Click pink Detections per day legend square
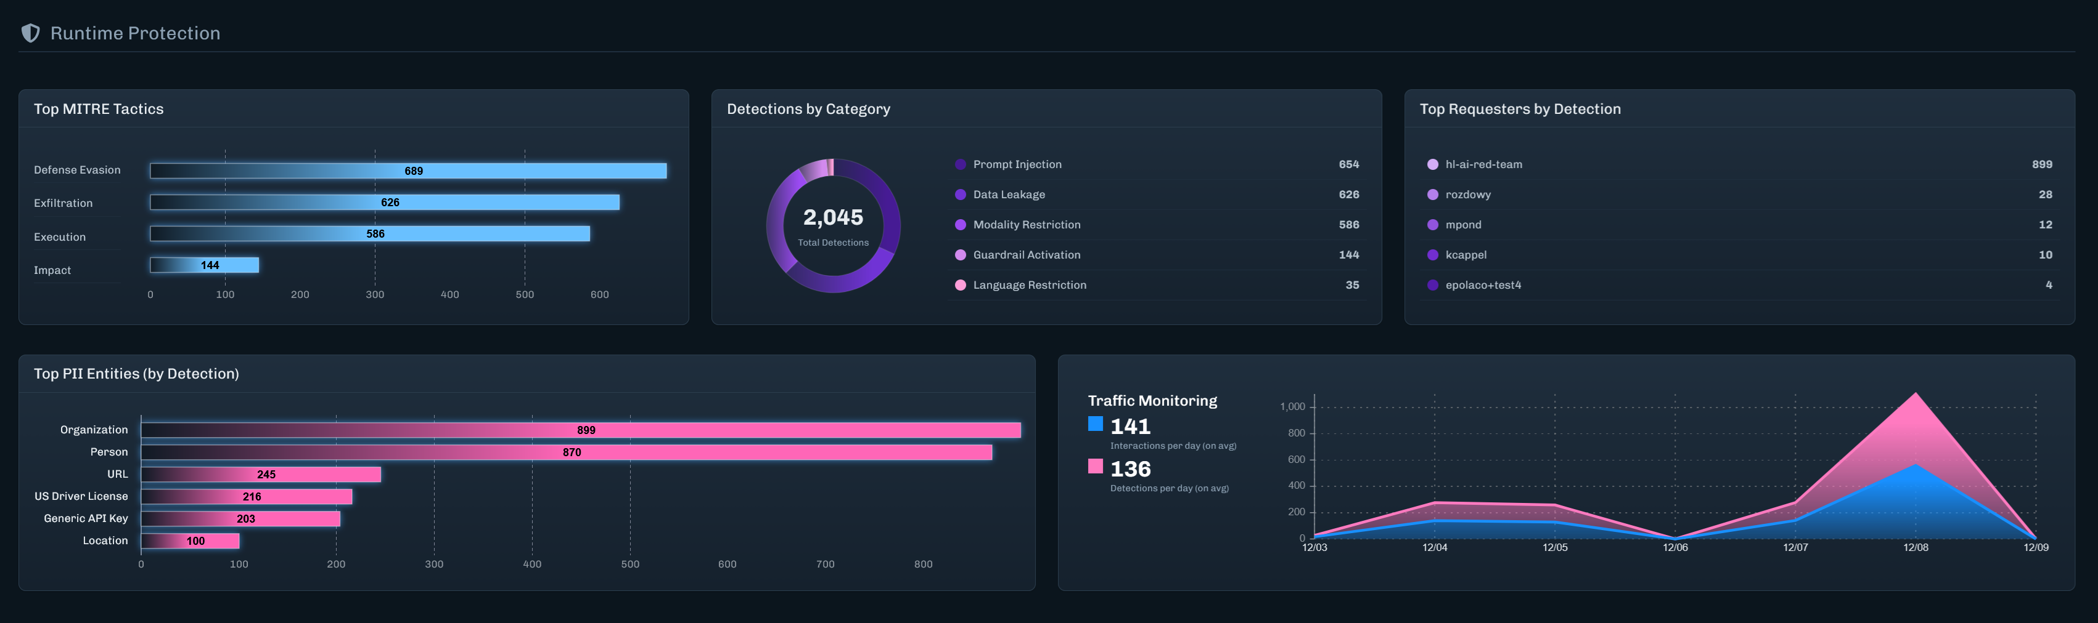This screenshot has width=2098, height=623. click(x=1096, y=466)
